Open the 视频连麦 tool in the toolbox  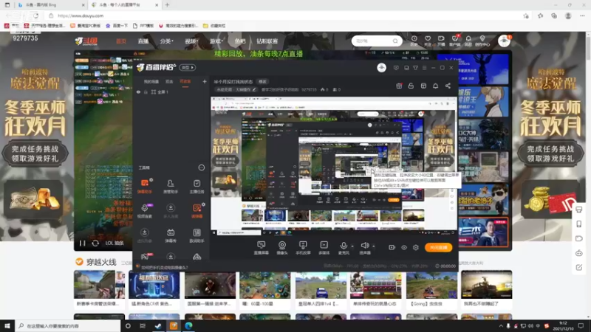tap(145, 211)
